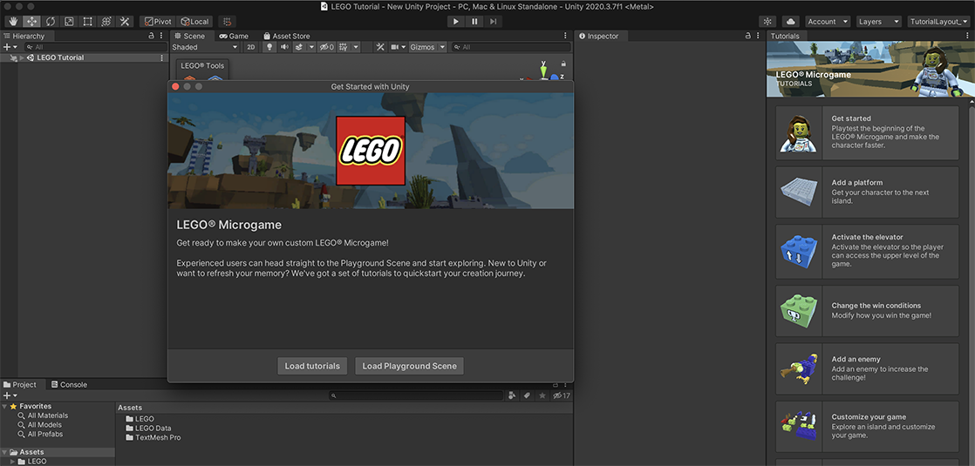Toggle 2D view mode in Scene
Viewport: 975px width, 466px height.
250,47
